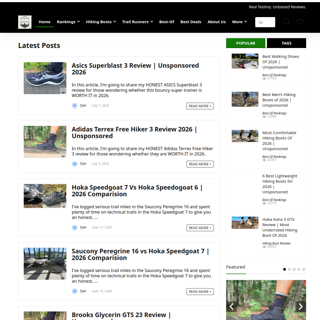Open Best-Of Rankings under Lightweight Hiking Boots
This screenshot has width=320, height=320.
coord(274,200)
